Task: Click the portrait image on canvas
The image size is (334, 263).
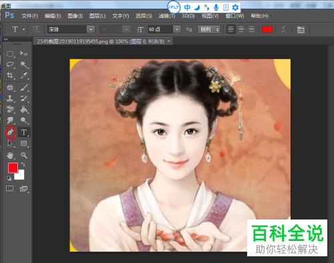Action: (180, 155)
